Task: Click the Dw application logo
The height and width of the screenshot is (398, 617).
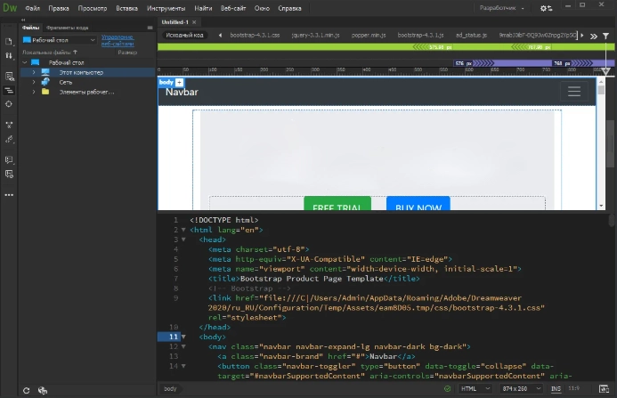Action: pos(10,7)
